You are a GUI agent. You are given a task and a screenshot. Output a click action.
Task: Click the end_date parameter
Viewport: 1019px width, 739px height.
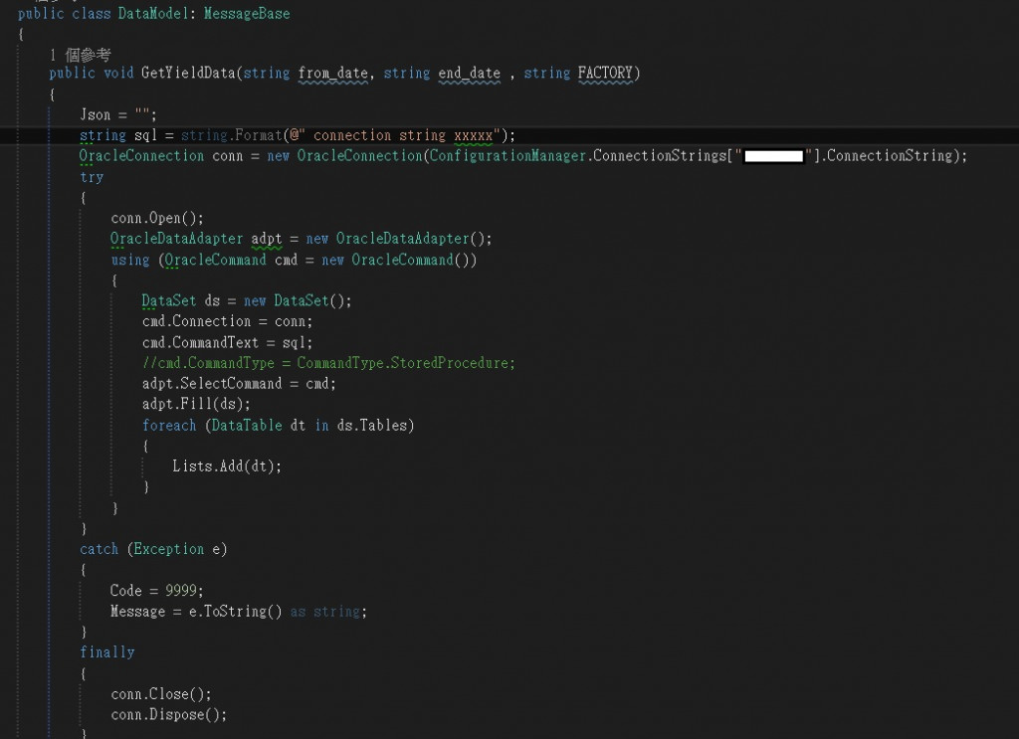point(470,74)
